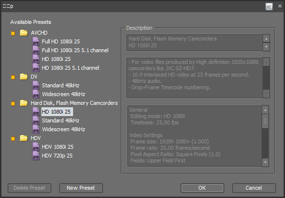
Task: Select the HDV folder label
Action: point(36,138)
